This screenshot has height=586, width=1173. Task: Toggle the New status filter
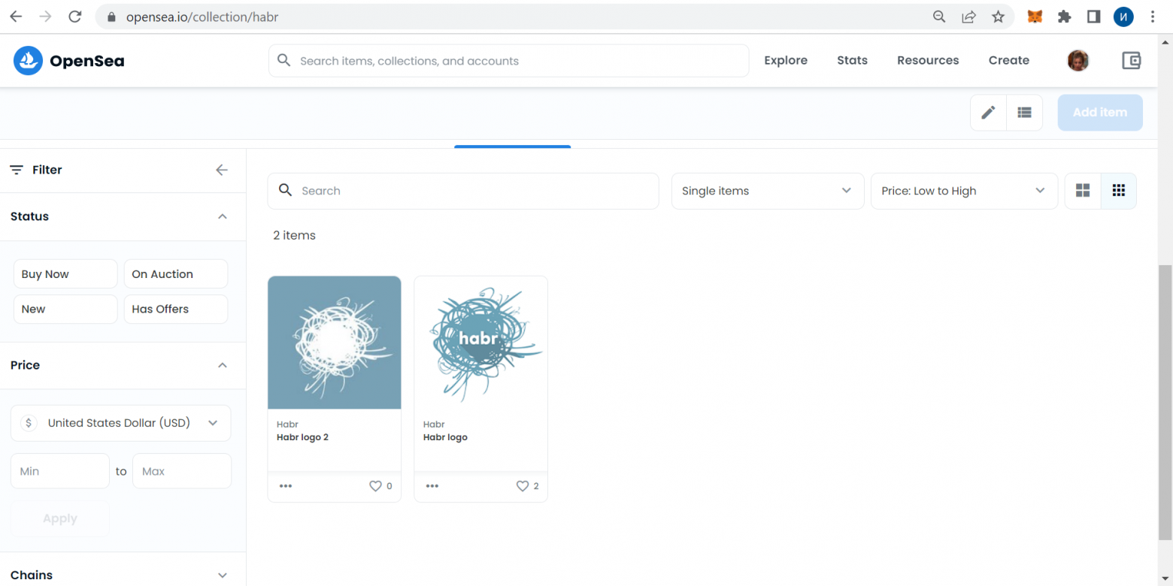tap(65, 309)
